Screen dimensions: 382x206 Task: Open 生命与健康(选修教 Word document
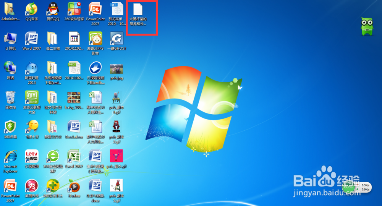point(95,157)
